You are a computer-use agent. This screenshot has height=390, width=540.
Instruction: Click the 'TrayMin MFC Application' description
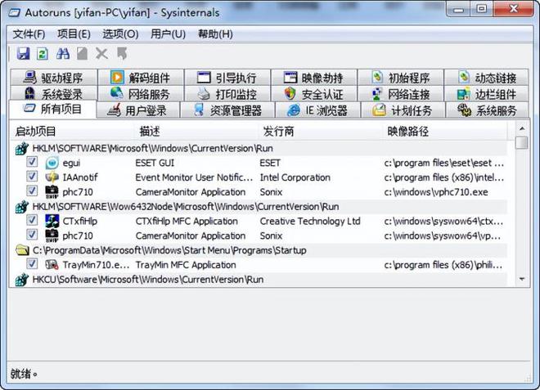186,265
